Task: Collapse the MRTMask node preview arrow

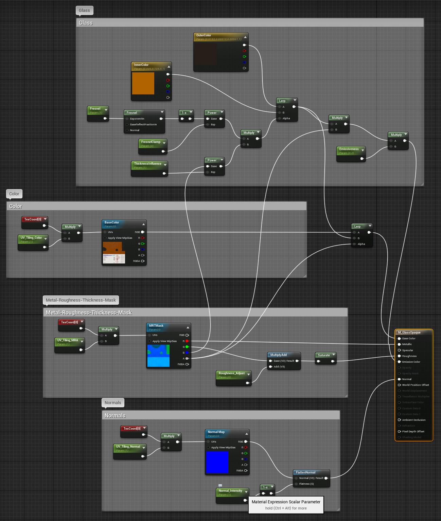Action: (188, 327)
